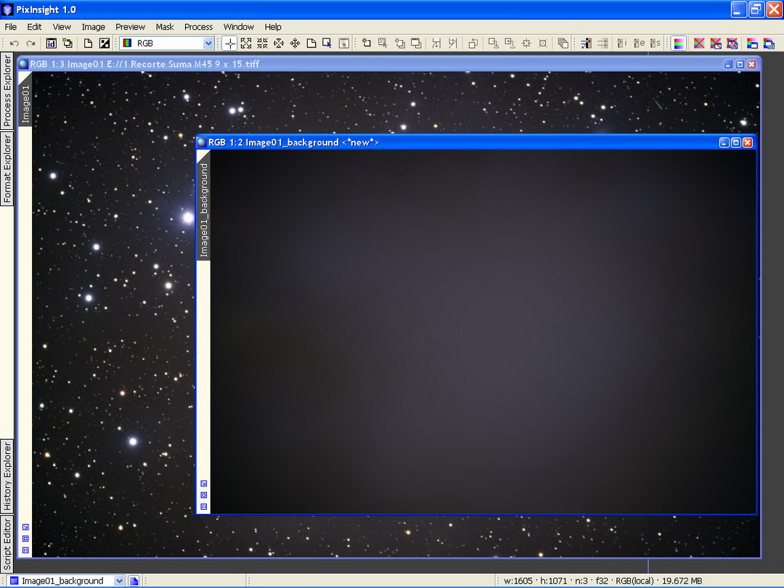Select the four-arrow pan tool
The image size is (784, 588).
tap(295, 44)
